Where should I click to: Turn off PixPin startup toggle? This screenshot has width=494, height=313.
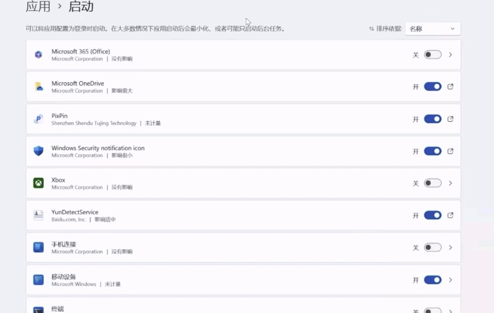click(433, 119)
